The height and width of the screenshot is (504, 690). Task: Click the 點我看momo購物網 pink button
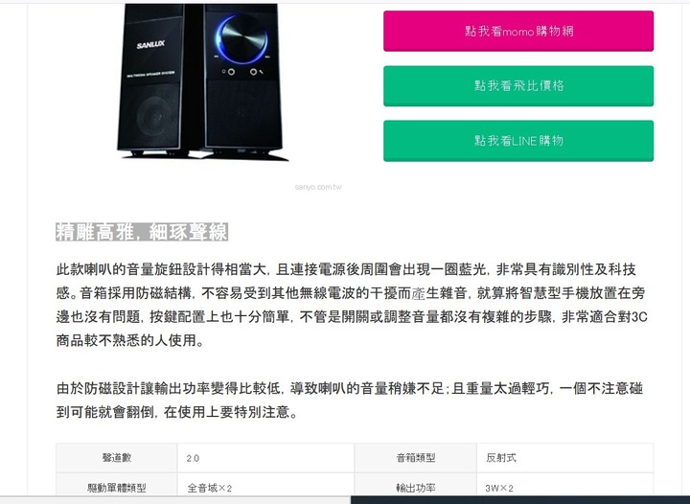point(518,32)
